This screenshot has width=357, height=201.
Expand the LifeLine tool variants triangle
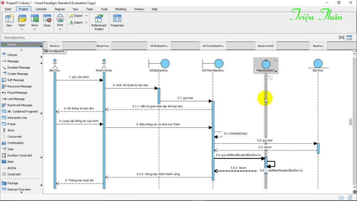(x=41, y=57)
